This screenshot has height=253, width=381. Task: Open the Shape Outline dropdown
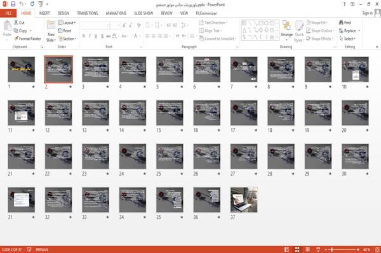(320, 30)
